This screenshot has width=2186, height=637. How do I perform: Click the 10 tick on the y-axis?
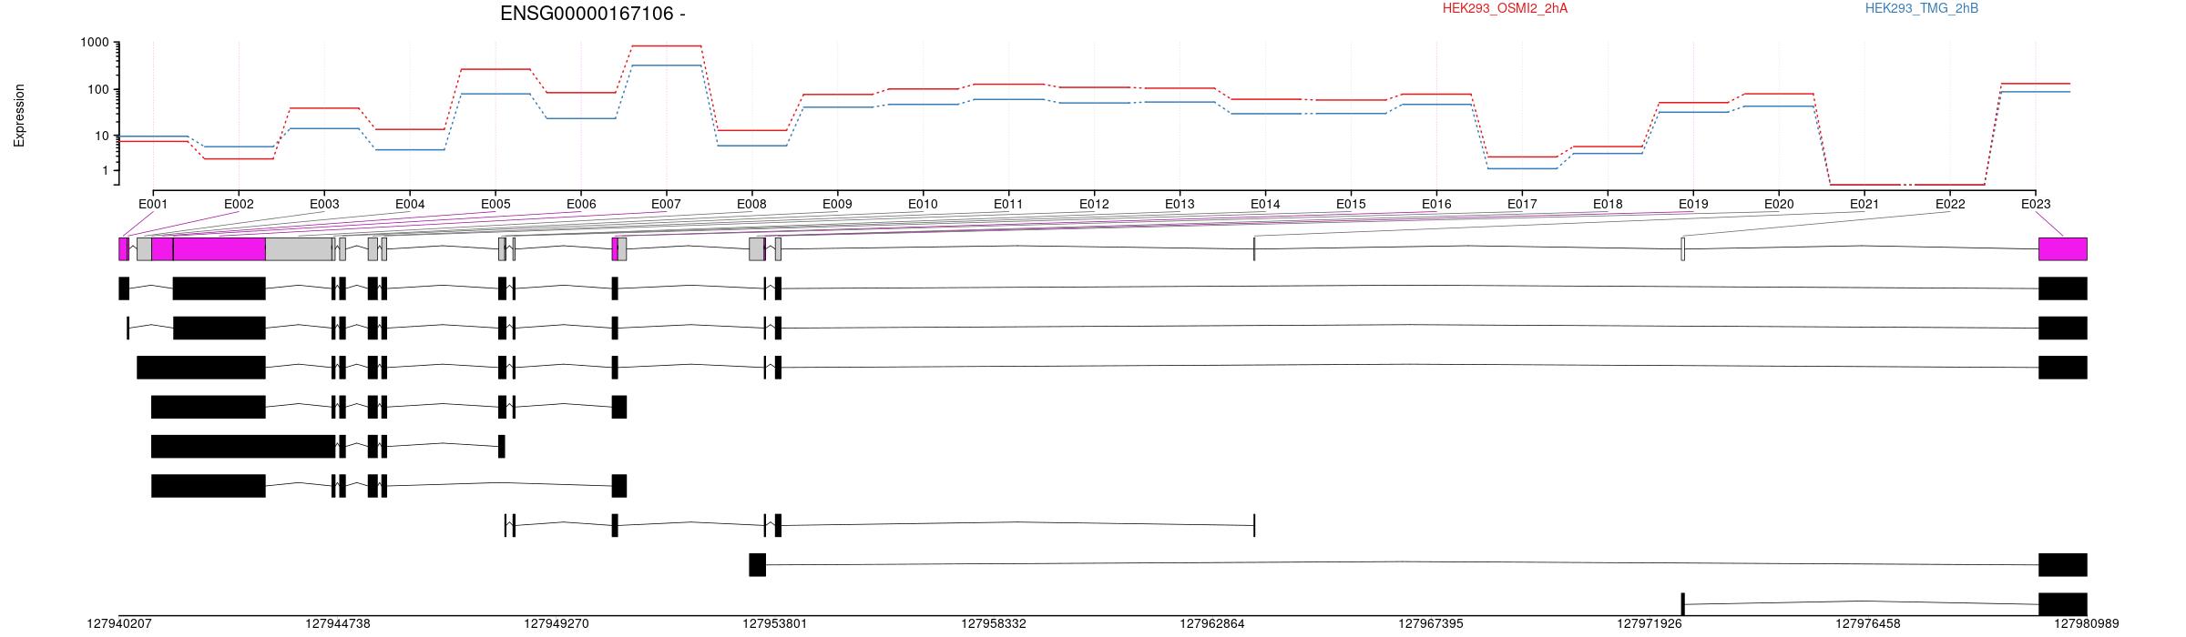click(x=102, y=136)
